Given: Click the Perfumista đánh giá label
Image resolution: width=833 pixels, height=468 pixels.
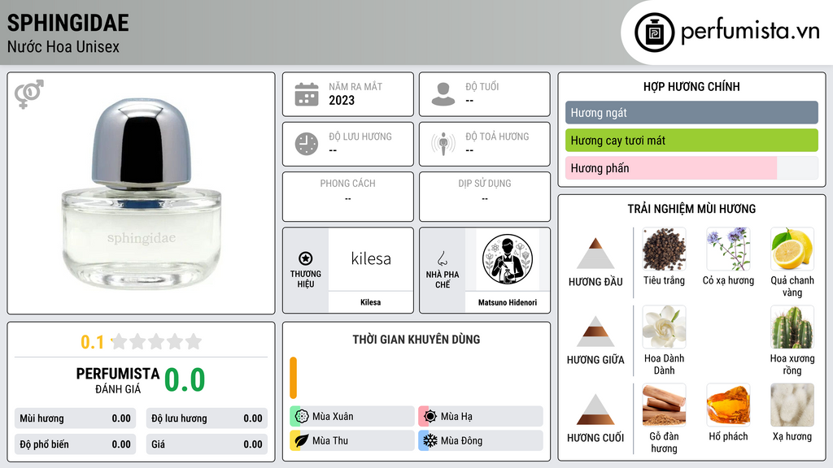Looking at the screenshot, I should coord(118,380).
